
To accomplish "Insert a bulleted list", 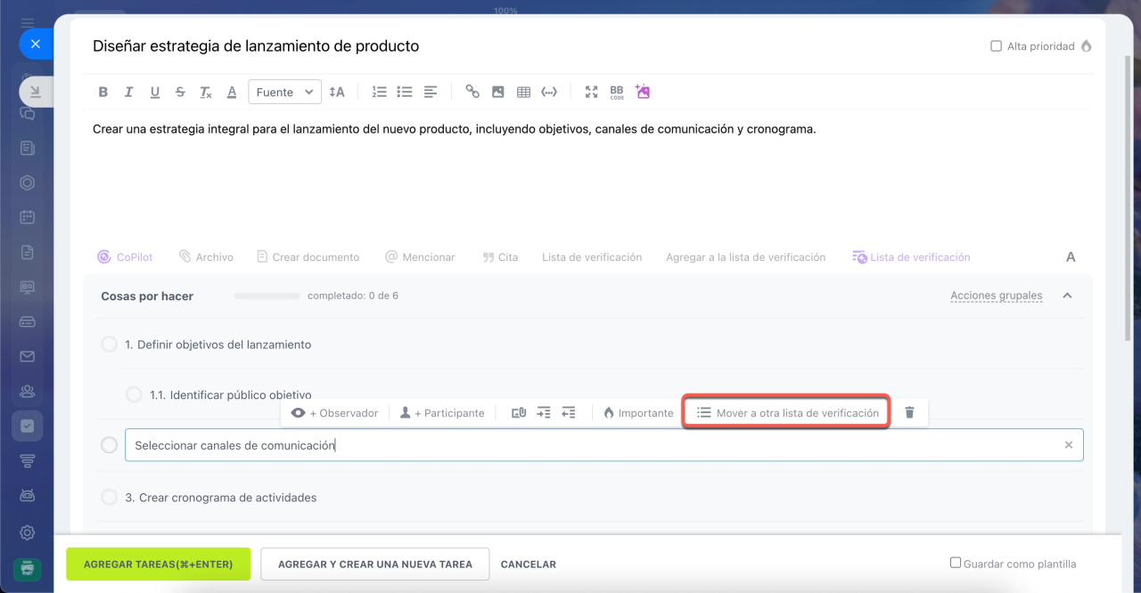I will click(x=405, y=92).
